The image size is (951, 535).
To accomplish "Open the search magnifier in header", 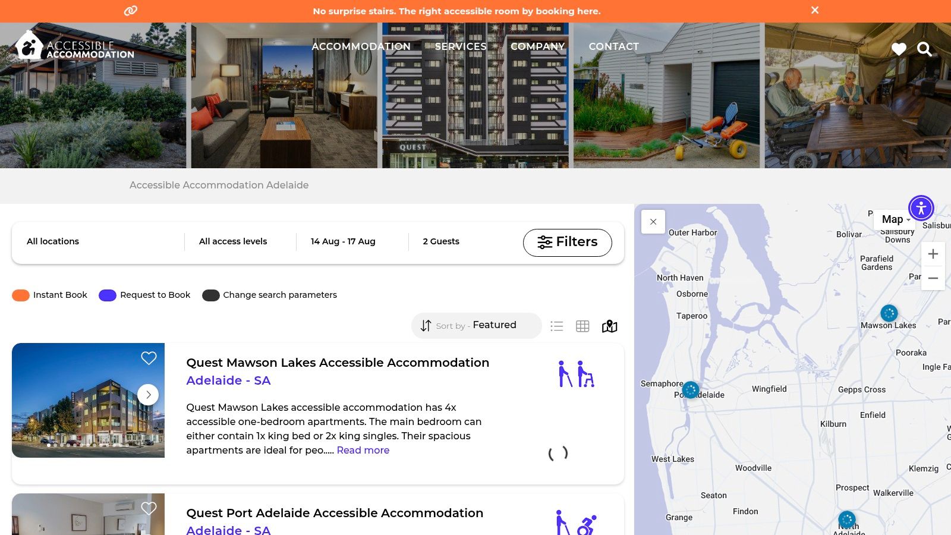I will (924, 49).
